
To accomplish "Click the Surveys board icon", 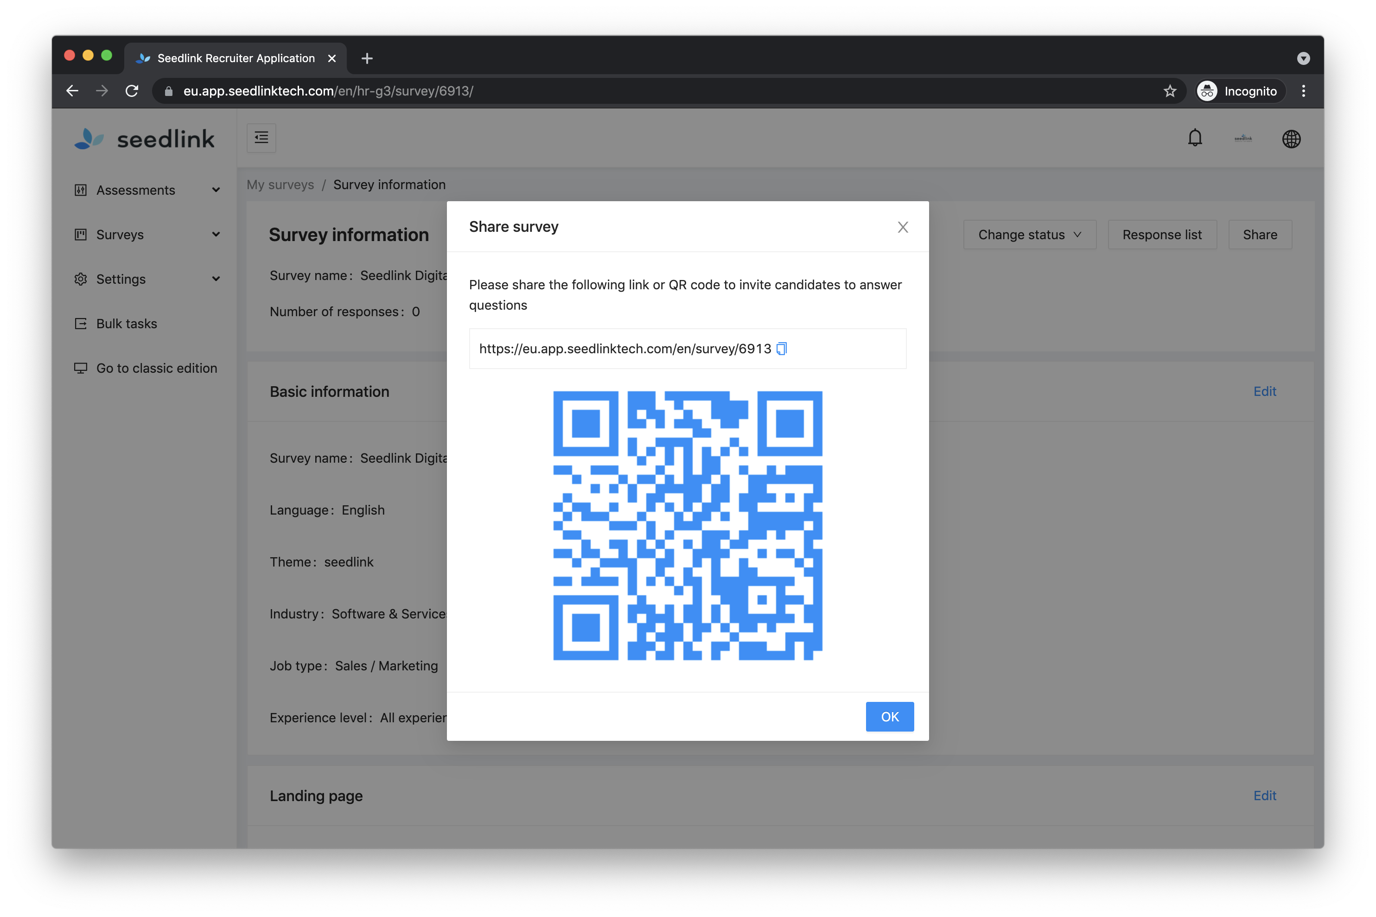I will 81,235.
